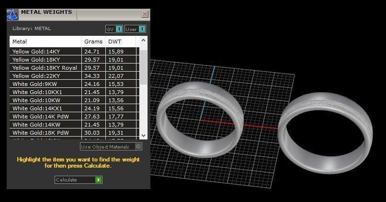The height and width of the screenshot is (202, 386).
Task: Click the DWT column header
Action: (120, 42)
